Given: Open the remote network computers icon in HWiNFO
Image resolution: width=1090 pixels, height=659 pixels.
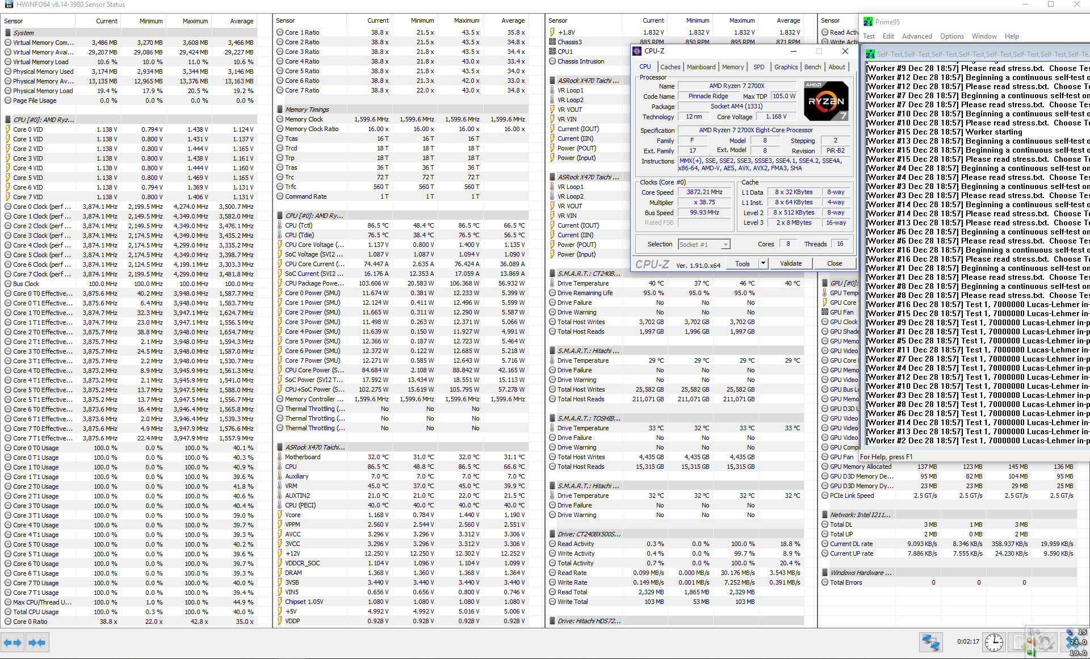Looking at the screenshot, I should click(x=931, y=643).
